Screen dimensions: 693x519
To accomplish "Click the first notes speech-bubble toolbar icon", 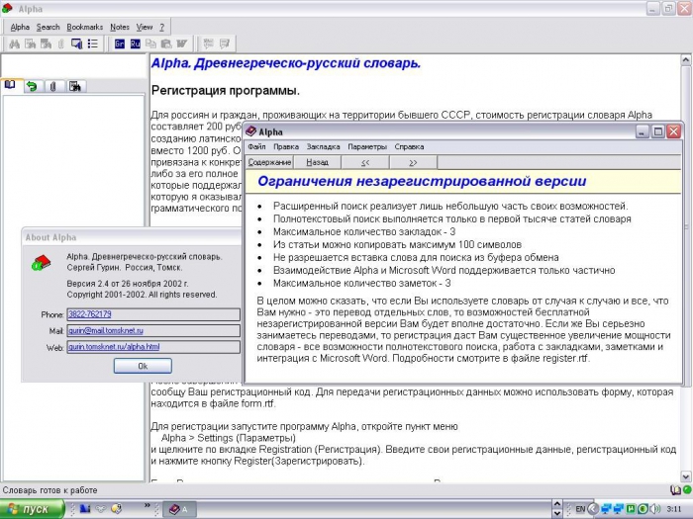I will (208, 43).
